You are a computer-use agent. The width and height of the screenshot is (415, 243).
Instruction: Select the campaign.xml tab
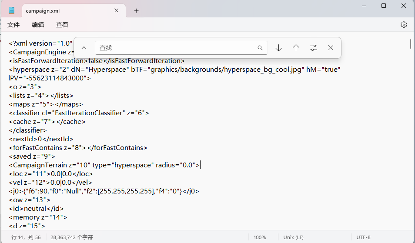(x=65, y=10)
